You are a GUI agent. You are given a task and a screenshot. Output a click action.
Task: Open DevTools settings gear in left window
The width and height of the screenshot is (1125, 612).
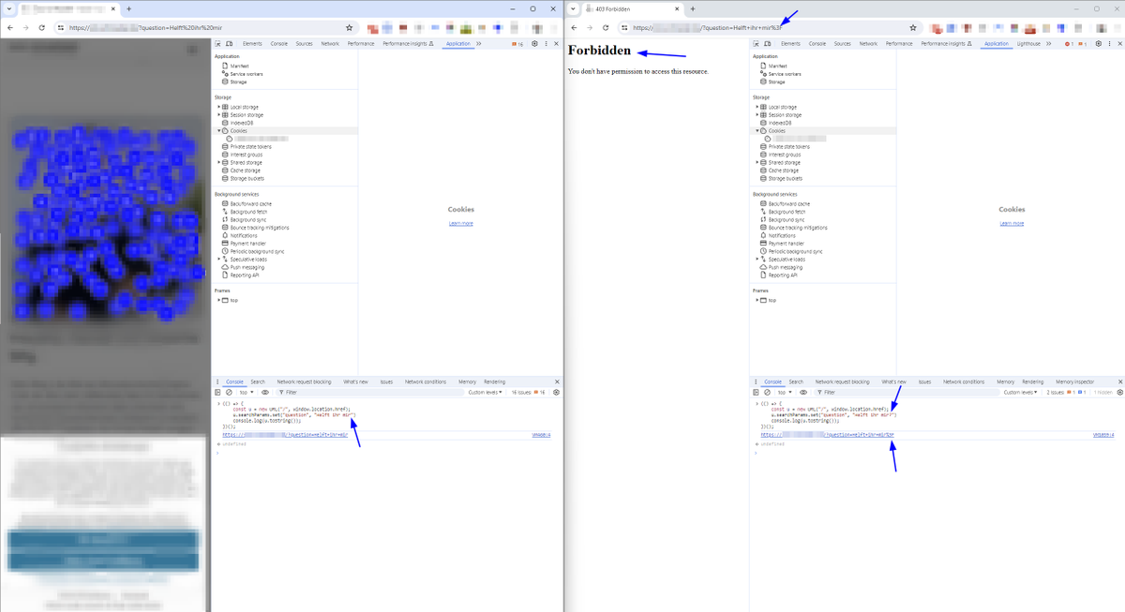click(x=534, y=44)
